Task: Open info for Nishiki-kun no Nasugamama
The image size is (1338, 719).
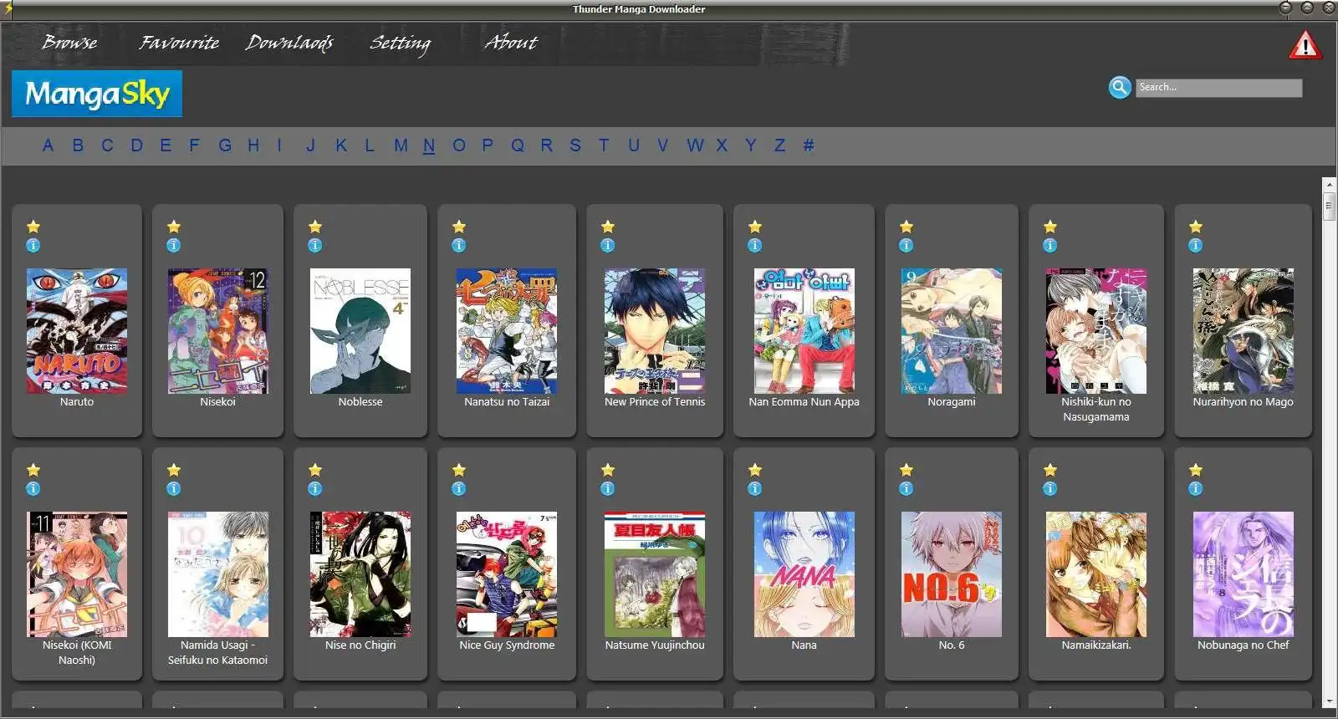Action: coord(1050,246)
